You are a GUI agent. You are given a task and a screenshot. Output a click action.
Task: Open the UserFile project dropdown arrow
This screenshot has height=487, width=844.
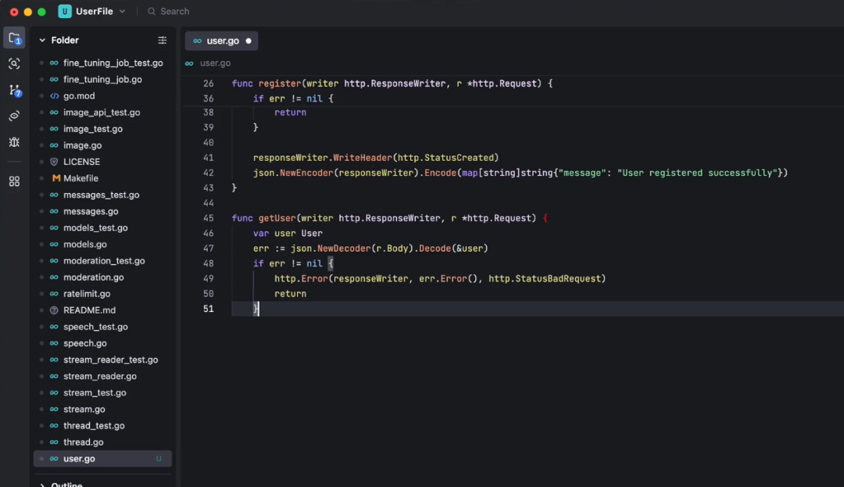(x=123, y=12)
